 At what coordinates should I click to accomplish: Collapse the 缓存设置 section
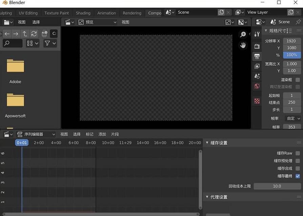point(208,143)
